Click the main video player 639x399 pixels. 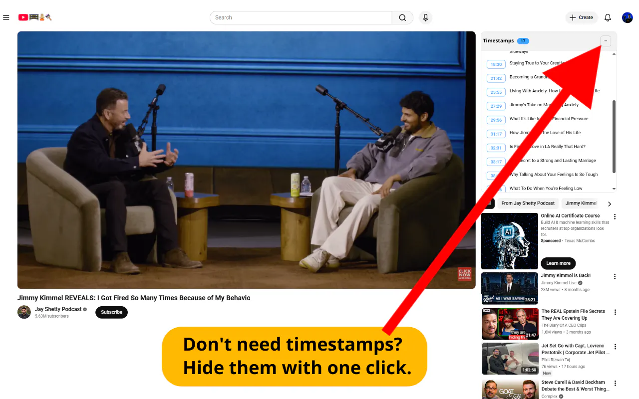coord(247,160)
